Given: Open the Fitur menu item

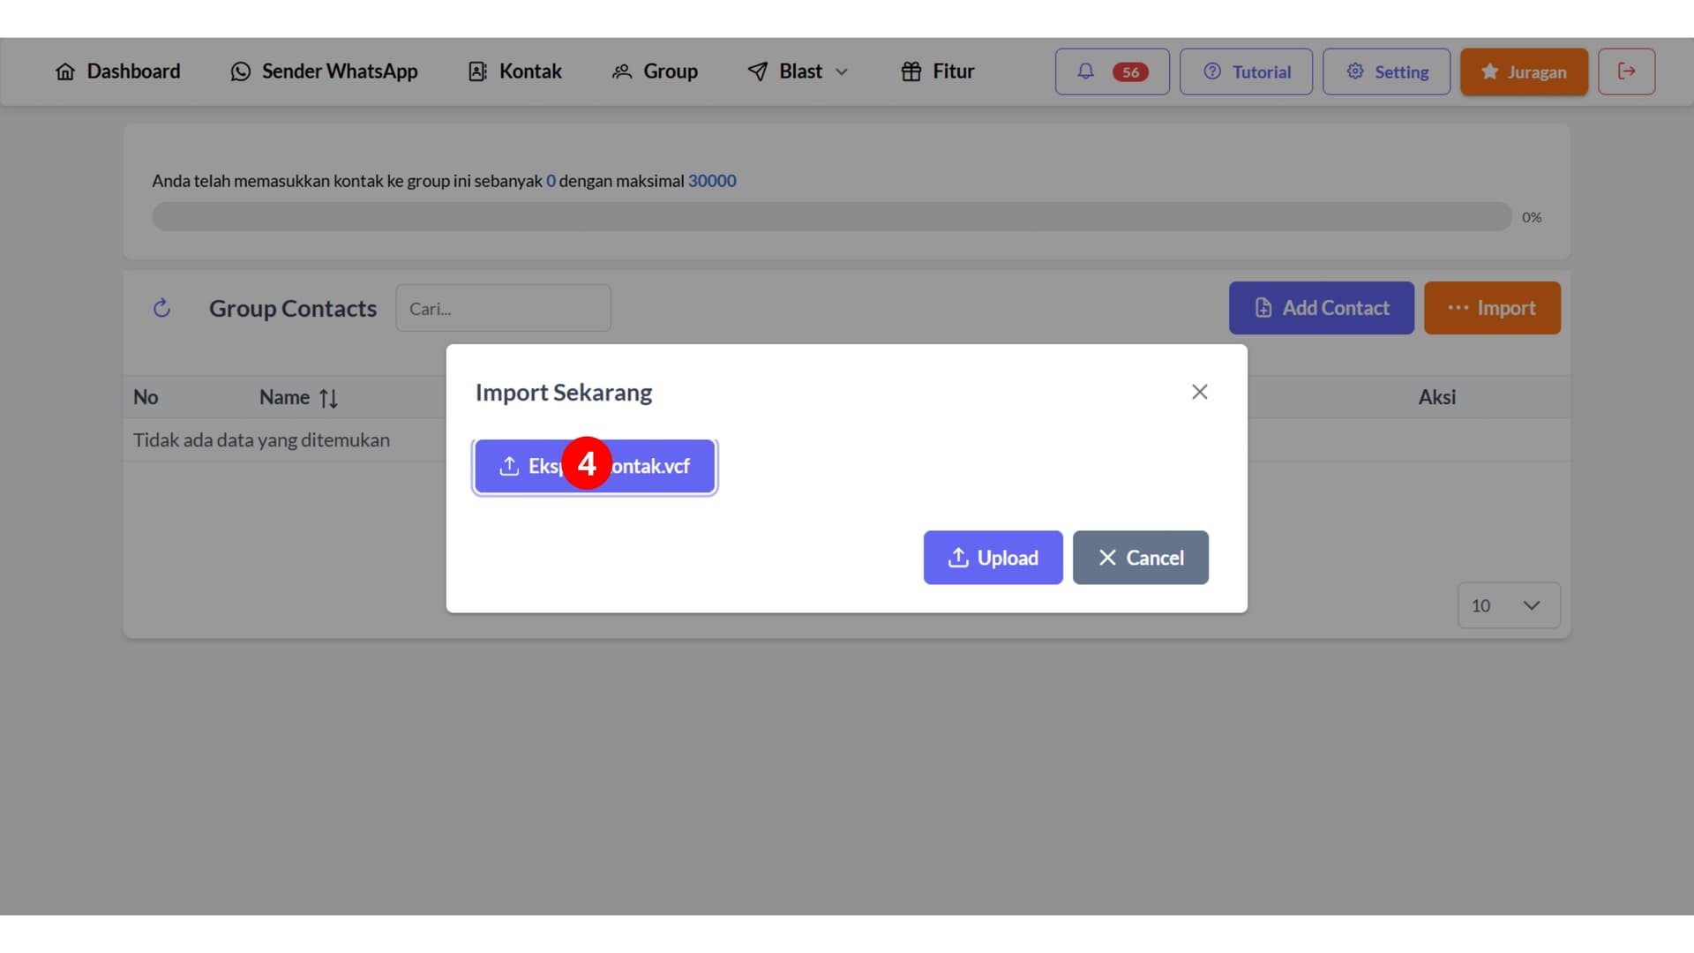Looking at the screenshot, I should [937, 71].
